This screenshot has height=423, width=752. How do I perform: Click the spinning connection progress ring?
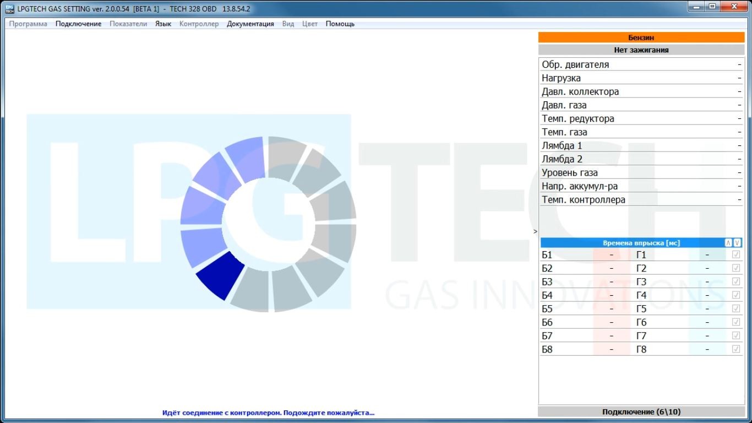(268, 224)
